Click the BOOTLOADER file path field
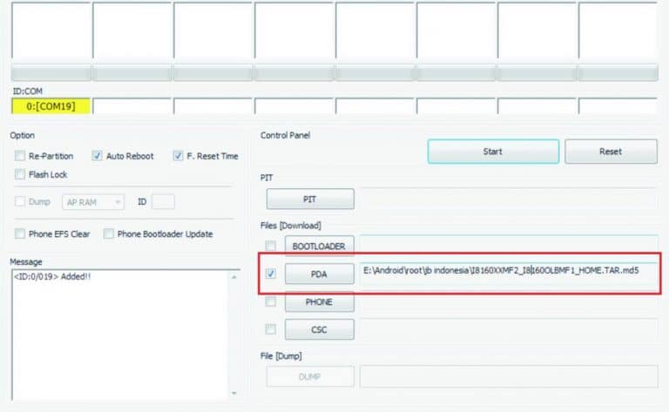The width and height of the screenshot is (669, 412). click(509, 246)
